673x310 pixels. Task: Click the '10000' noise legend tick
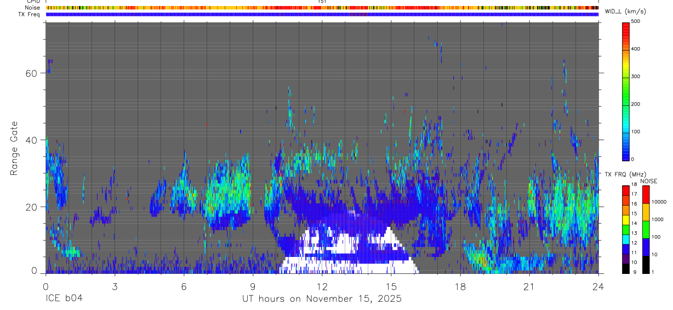[659, 202]
